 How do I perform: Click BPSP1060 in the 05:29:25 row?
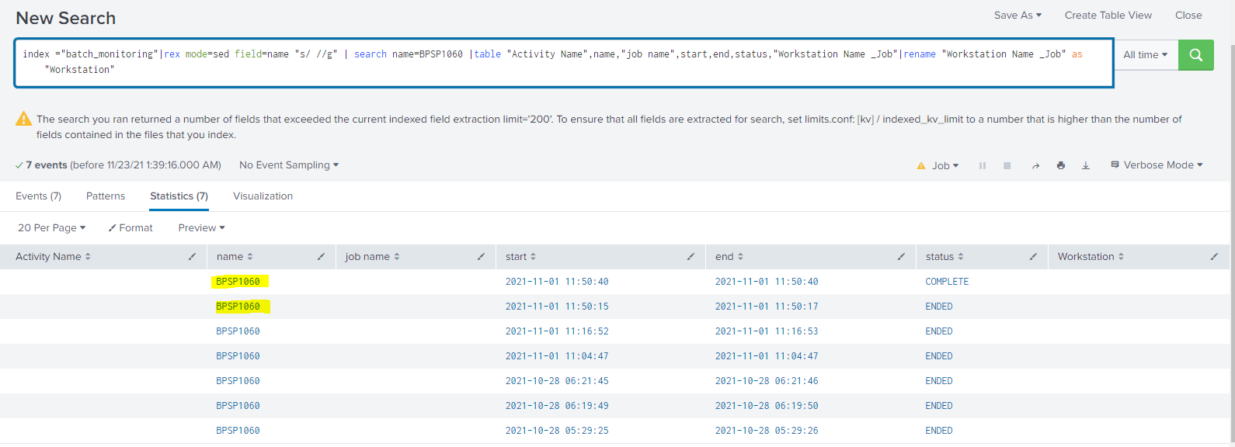[x=238, y=431]
